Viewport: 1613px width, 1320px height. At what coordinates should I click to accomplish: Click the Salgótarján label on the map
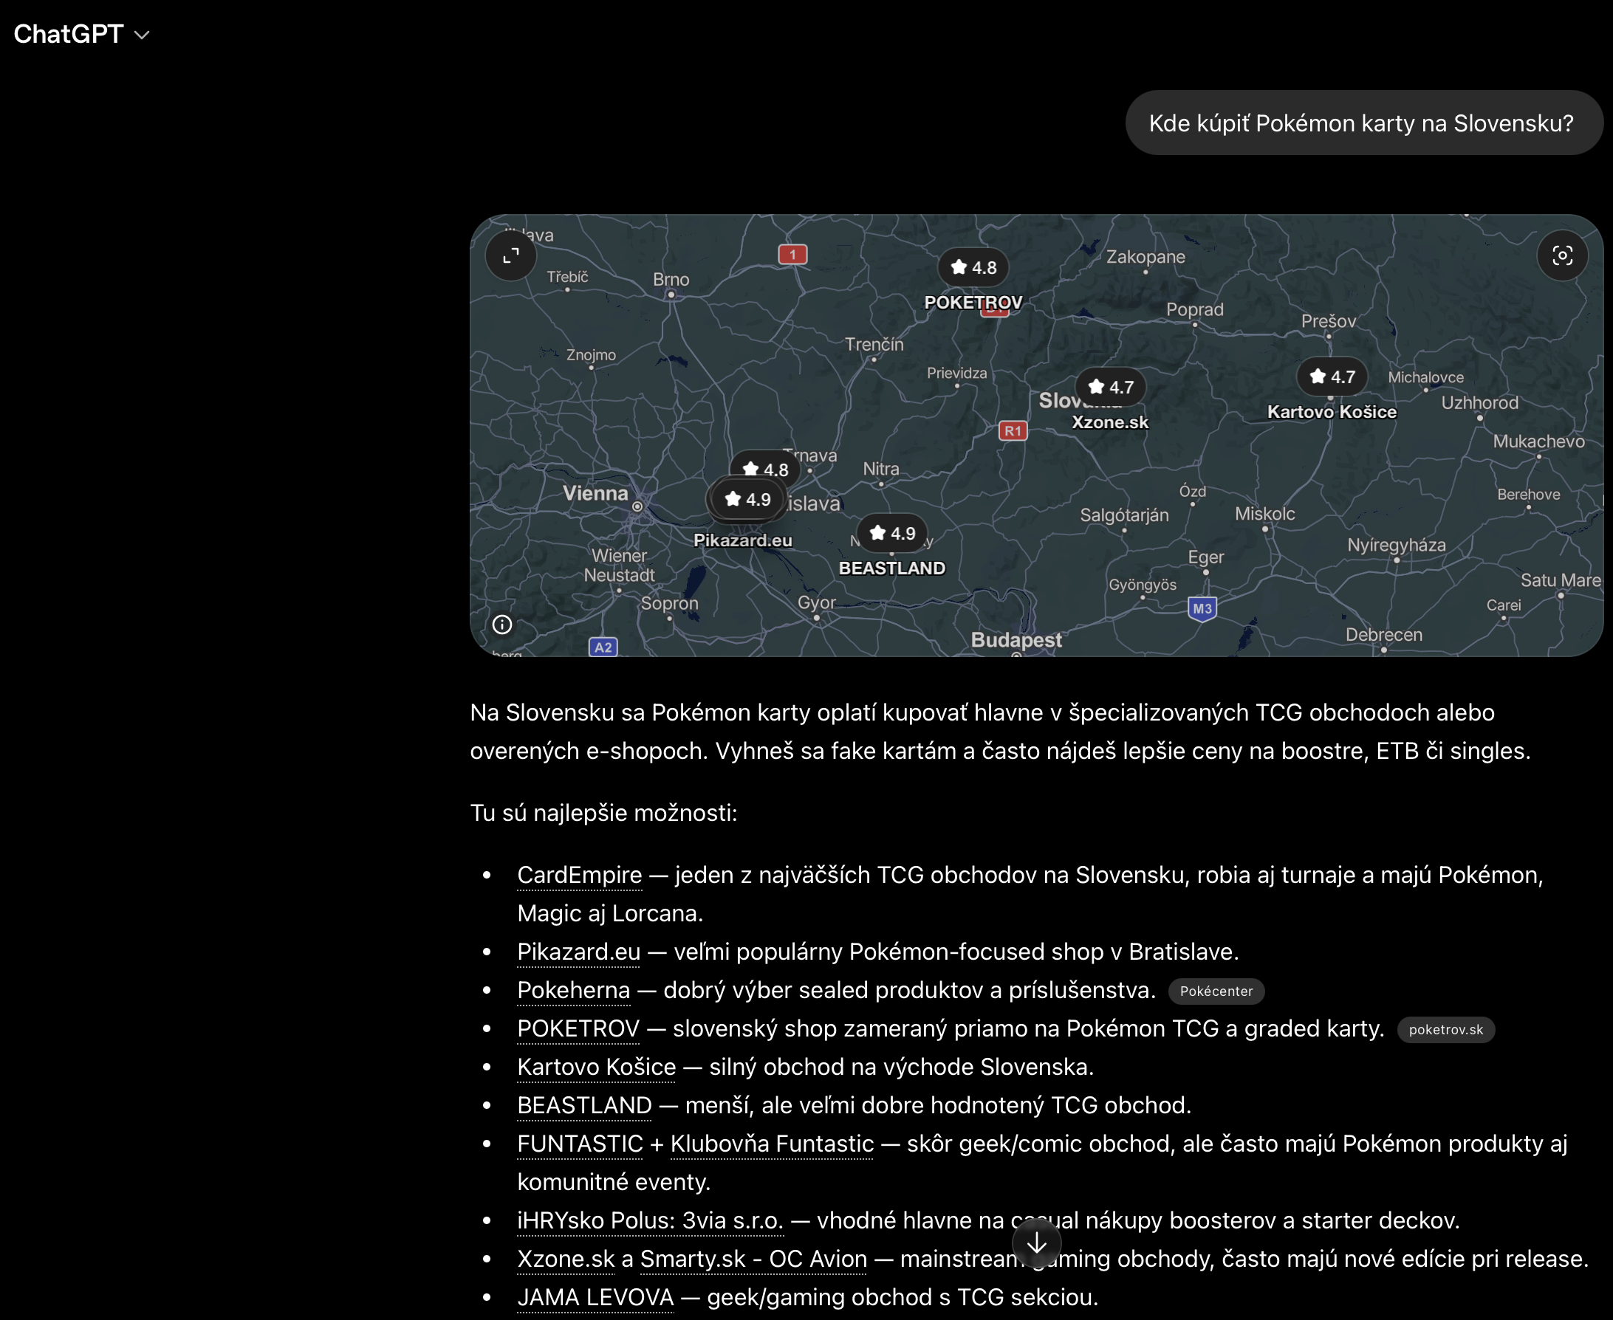(x=1124, y=515)
